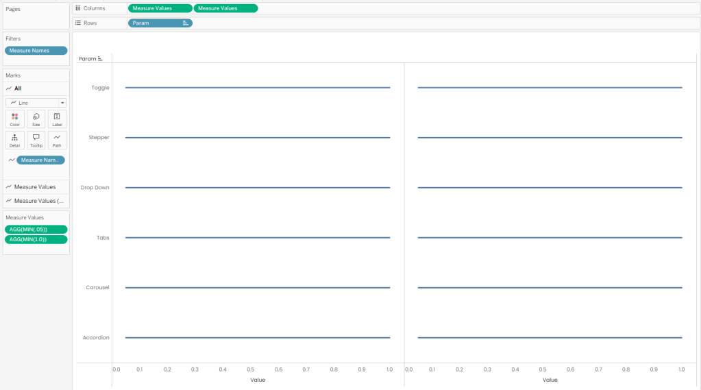Click line icon beside Measure Names mark pill
This screenshot has height=390, width=701.
[12, 160]
